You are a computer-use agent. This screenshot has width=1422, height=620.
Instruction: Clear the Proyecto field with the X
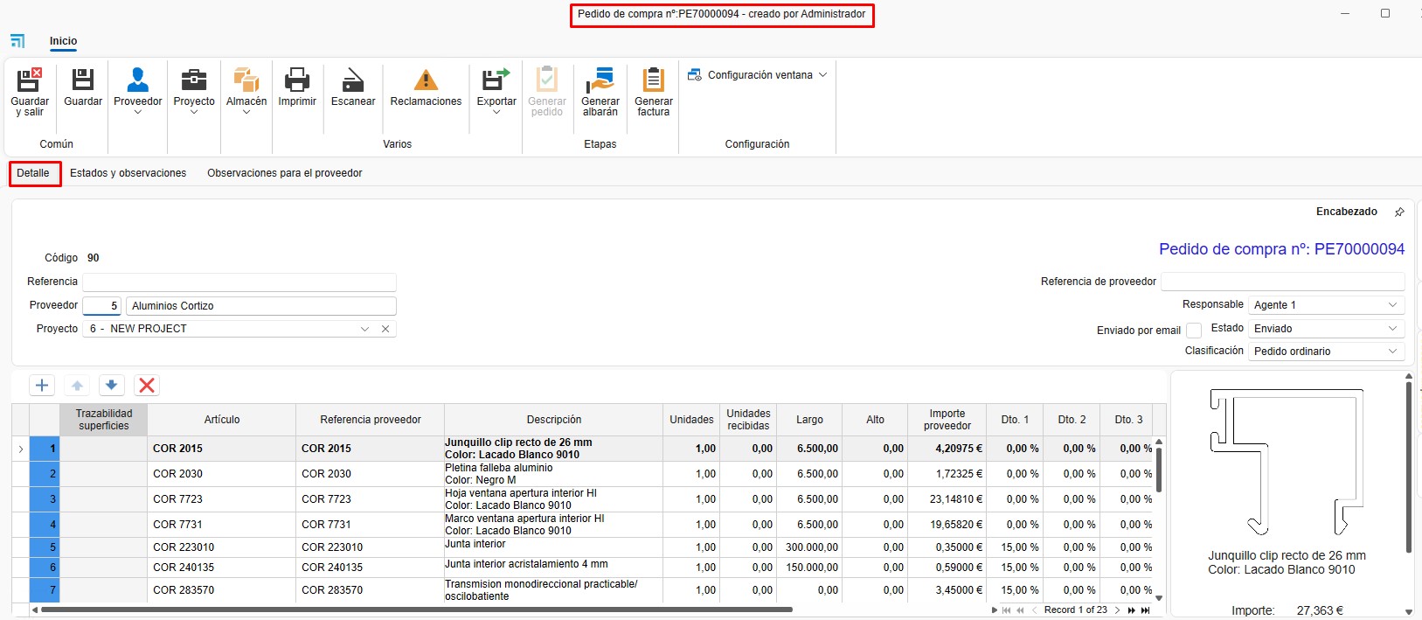point(385,329)
